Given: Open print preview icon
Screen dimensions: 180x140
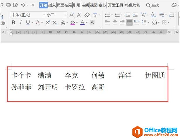Looking at the screenshot, I should [16, 5].
